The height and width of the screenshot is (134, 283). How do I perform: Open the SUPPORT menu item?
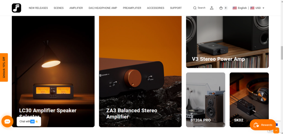176,8
